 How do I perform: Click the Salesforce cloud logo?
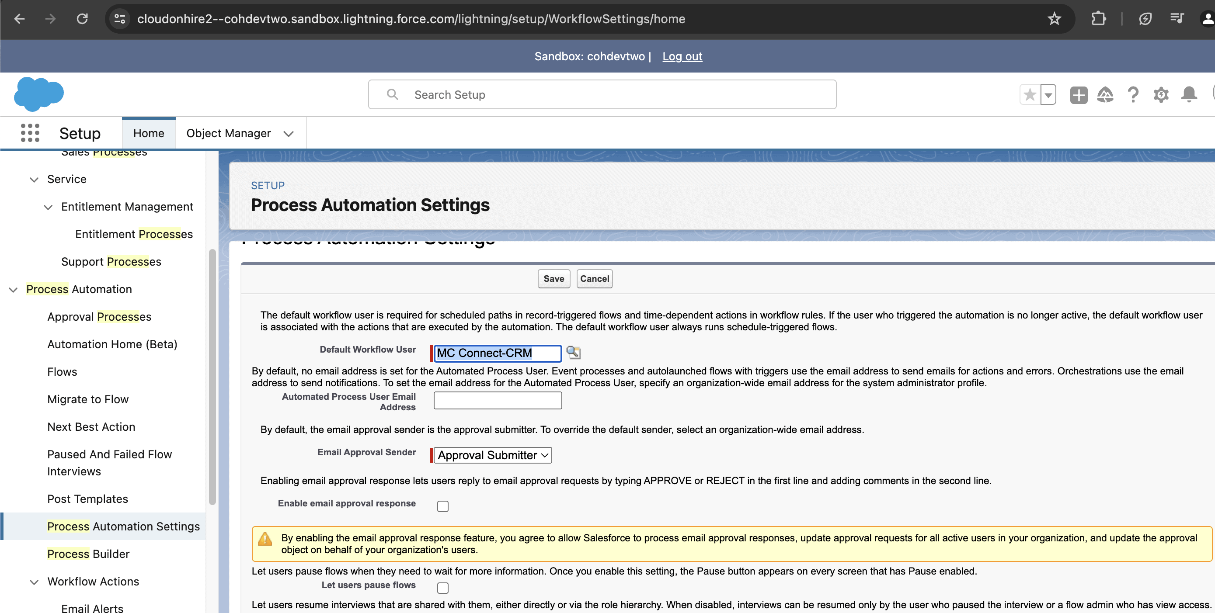[38, 94]
